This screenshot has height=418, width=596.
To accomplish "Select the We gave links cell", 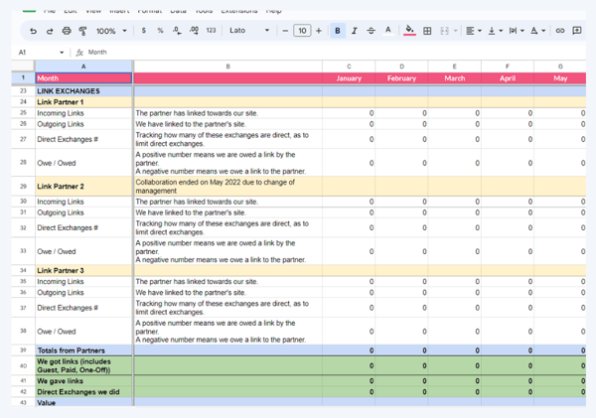I will [83, 381].
